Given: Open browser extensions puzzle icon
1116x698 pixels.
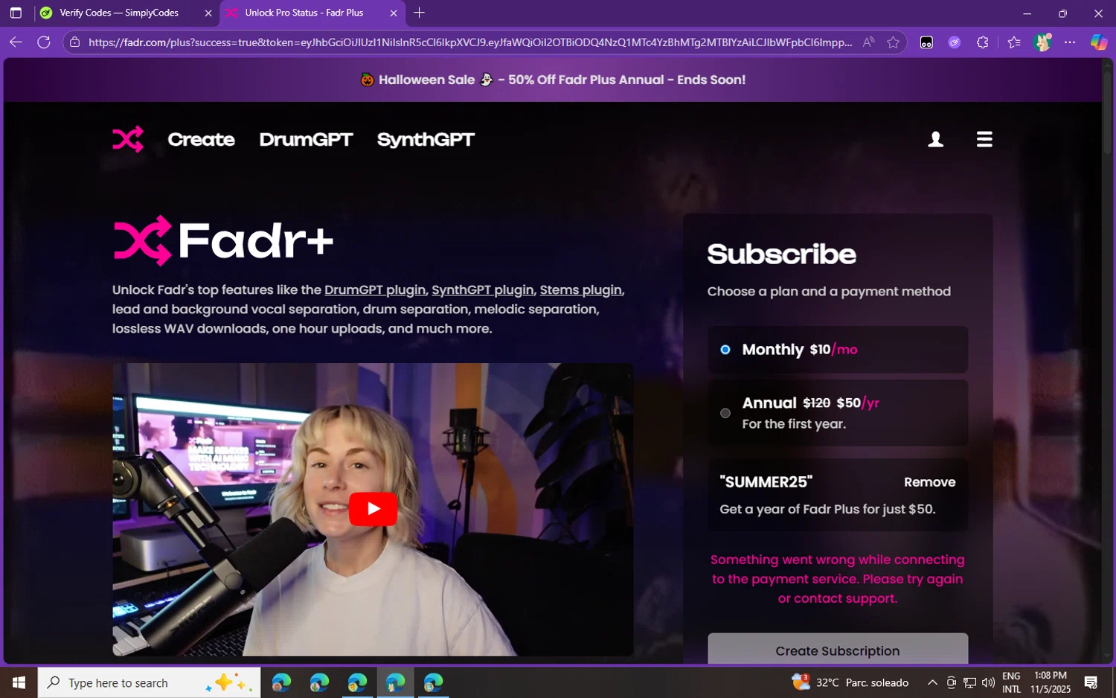Looking at the screenshot, I should pyautogui.click(x=982, y=42).
